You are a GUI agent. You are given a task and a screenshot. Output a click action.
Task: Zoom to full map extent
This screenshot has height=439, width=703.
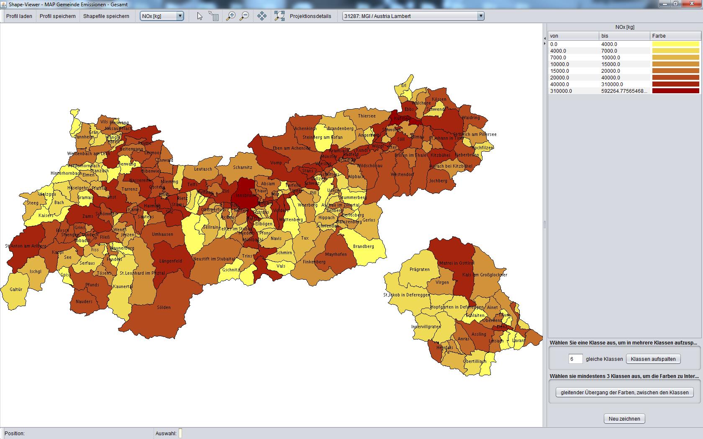(279, 16)
